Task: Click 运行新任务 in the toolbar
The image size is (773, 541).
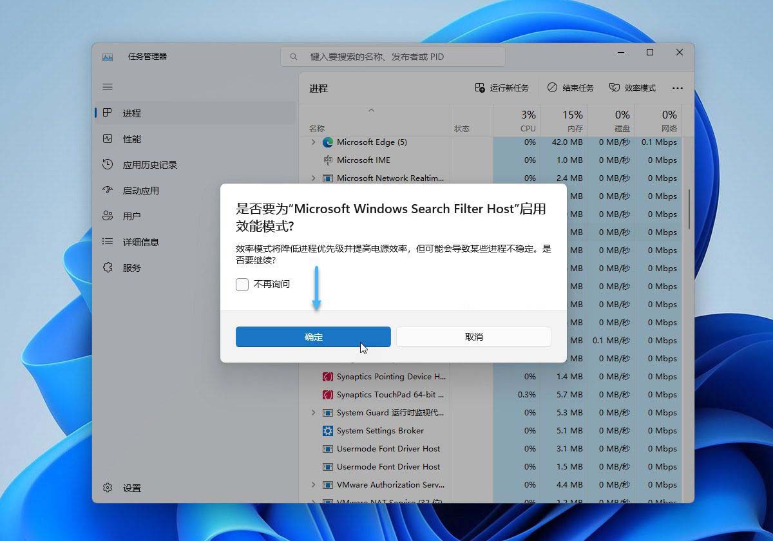Action: coord(502,88)
